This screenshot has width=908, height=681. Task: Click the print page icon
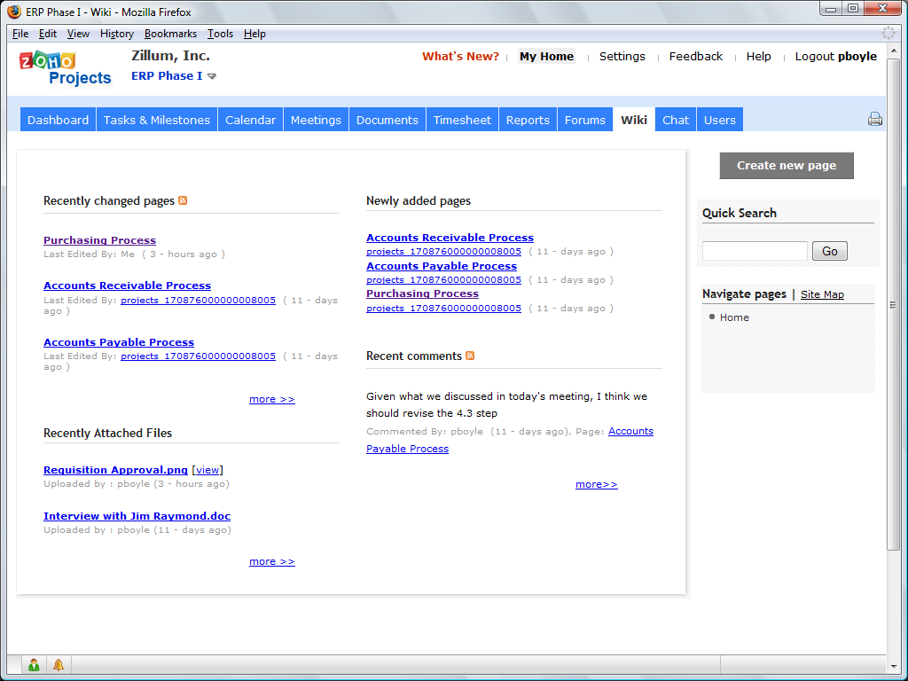click(875, 120)
